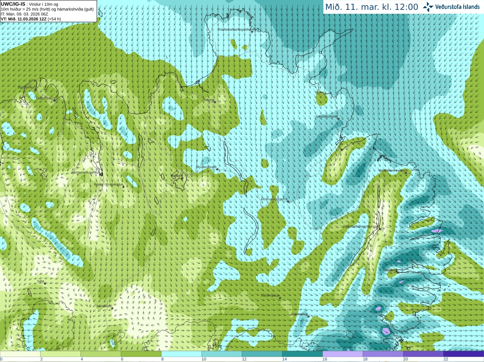Click the Mývatn station marker
The image size is (484, 362).
coord(182,178)
